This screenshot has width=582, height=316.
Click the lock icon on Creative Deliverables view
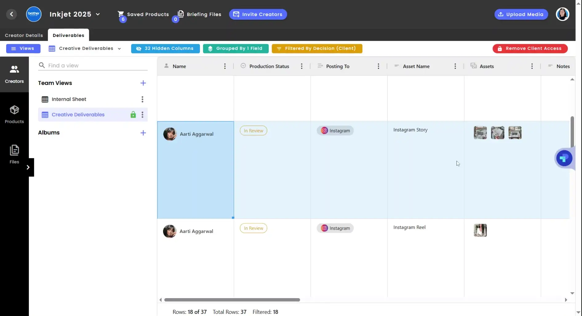133,114
